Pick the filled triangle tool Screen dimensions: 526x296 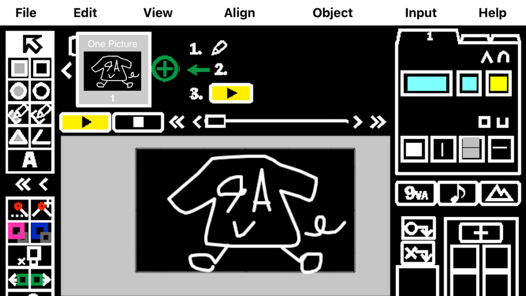tap(18, 137)
